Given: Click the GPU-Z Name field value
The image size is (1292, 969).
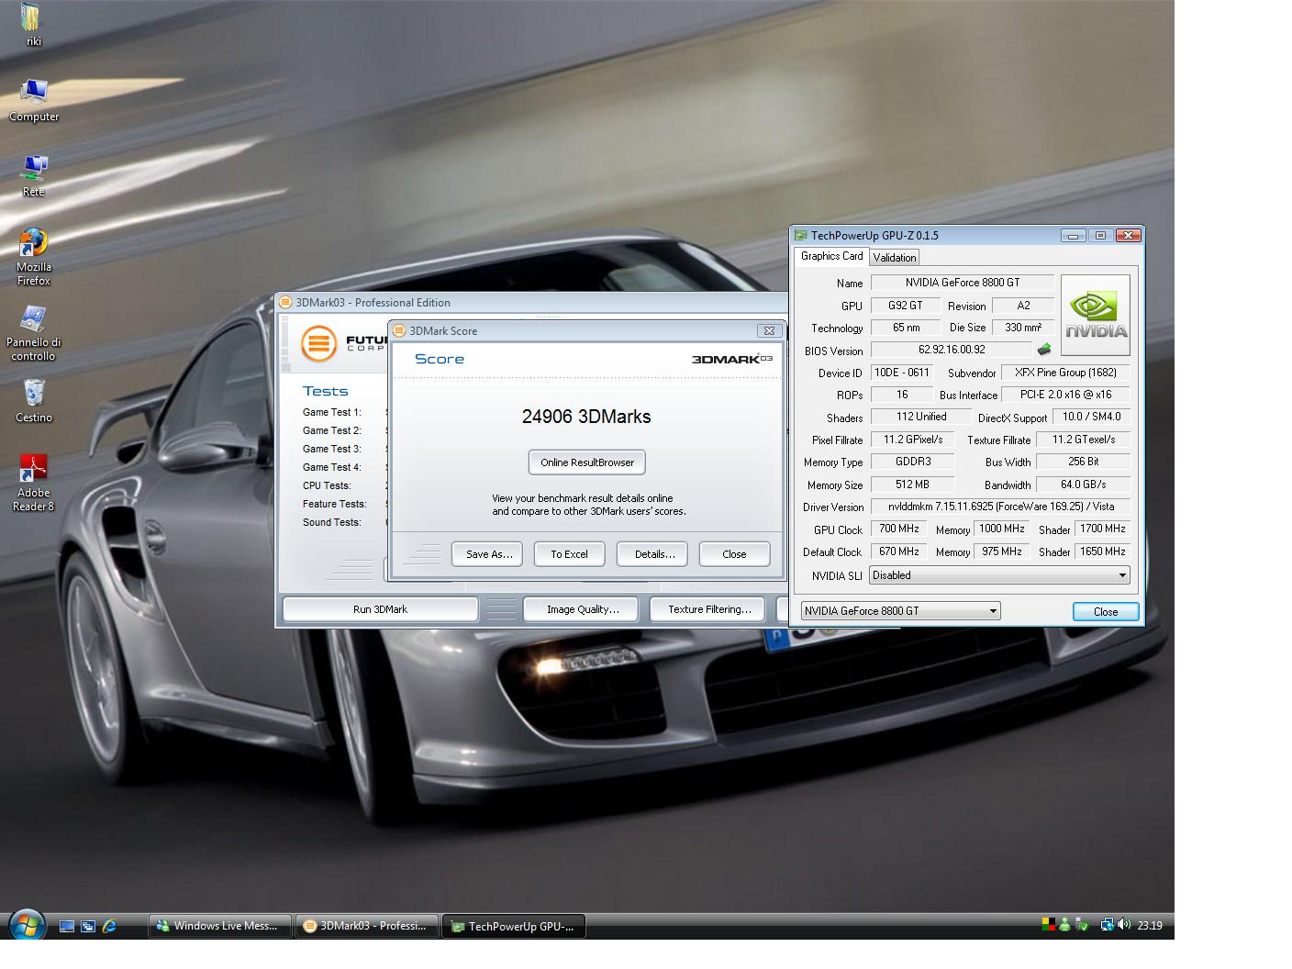Looking at the screenshot, I should (x=962, y=283).
